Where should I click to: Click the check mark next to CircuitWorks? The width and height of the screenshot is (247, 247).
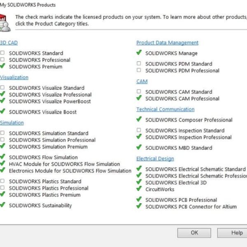click(x=139, y=189)
